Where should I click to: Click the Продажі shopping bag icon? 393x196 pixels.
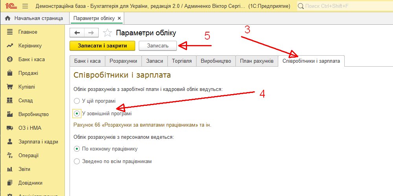(10, 73)
